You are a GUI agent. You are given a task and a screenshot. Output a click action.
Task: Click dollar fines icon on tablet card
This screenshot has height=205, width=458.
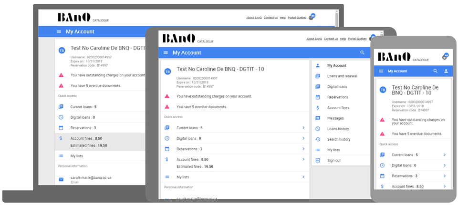pyautogui.click(x=167, y=159)
